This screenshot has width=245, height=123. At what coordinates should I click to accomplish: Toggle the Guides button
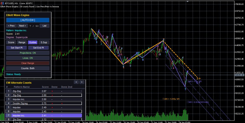(33, 42)
